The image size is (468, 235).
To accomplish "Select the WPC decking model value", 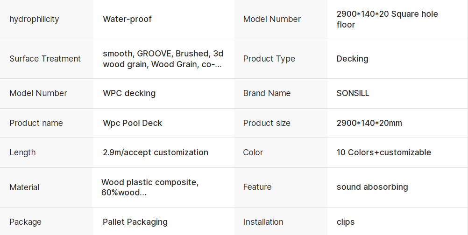I will (129, 93).
